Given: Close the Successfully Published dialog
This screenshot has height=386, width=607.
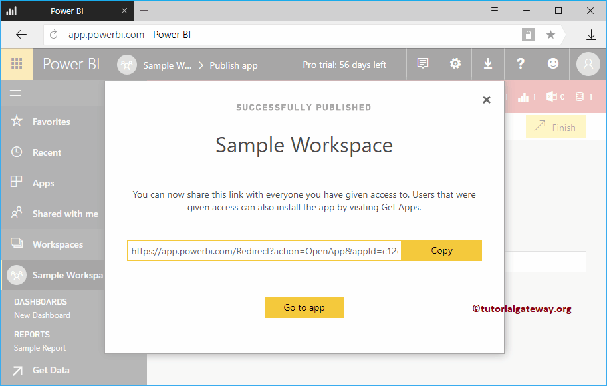Looking at the screenshot, I should [487, 100].
